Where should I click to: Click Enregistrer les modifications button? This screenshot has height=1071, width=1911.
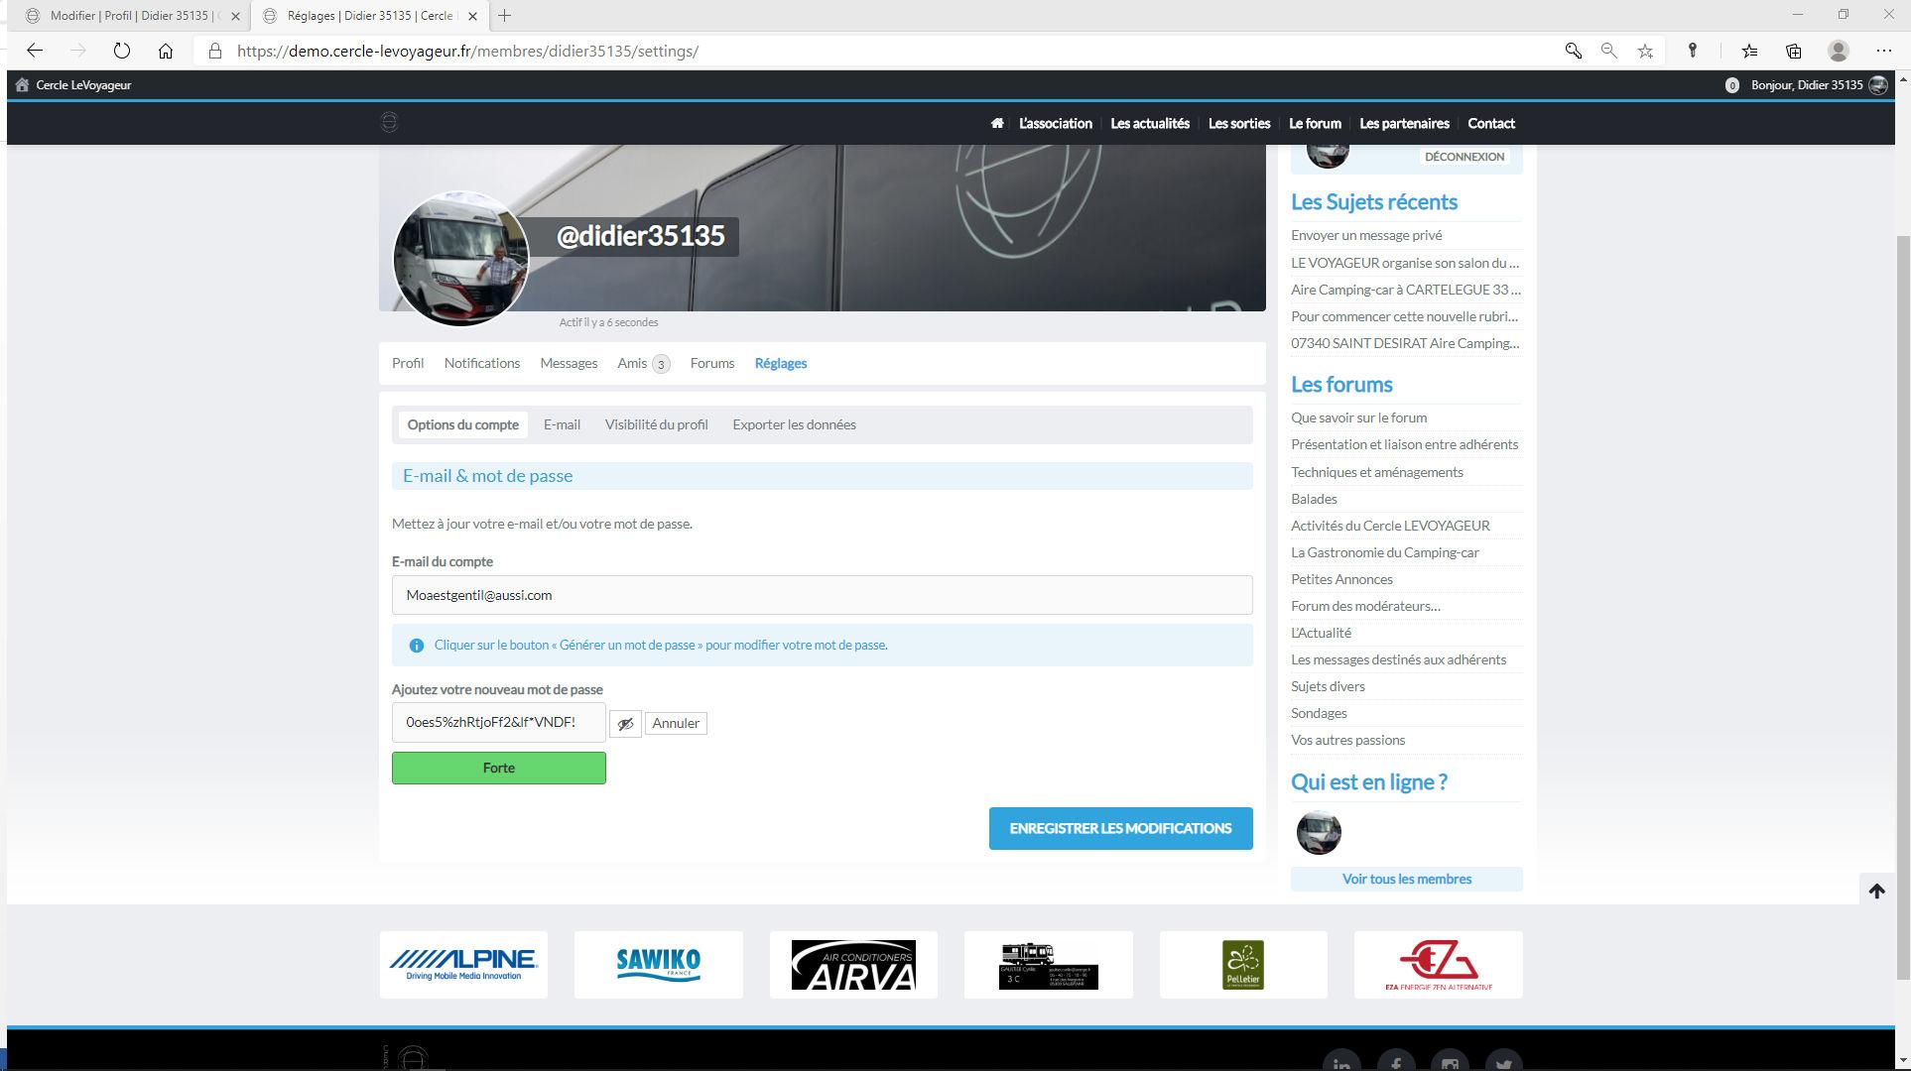(1120, 828)
